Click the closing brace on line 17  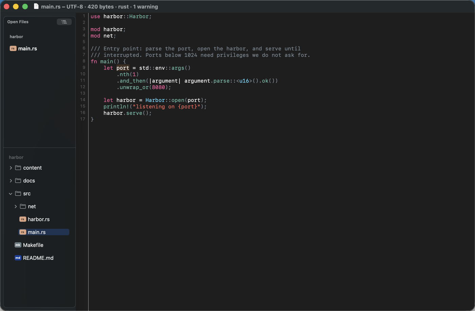(92, 120)
